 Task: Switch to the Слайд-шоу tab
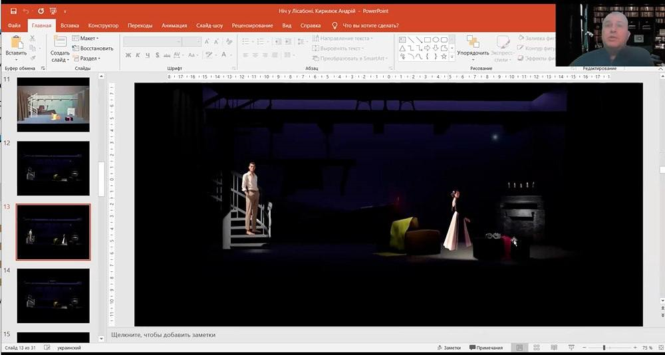[x=209, y=25]
